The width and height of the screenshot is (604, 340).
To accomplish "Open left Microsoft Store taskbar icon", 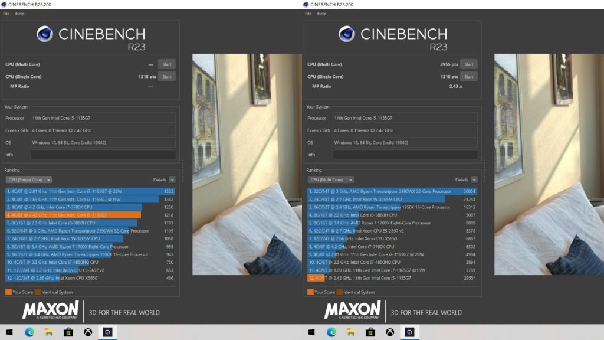I will pyautogui.click(x=68, y=332).
